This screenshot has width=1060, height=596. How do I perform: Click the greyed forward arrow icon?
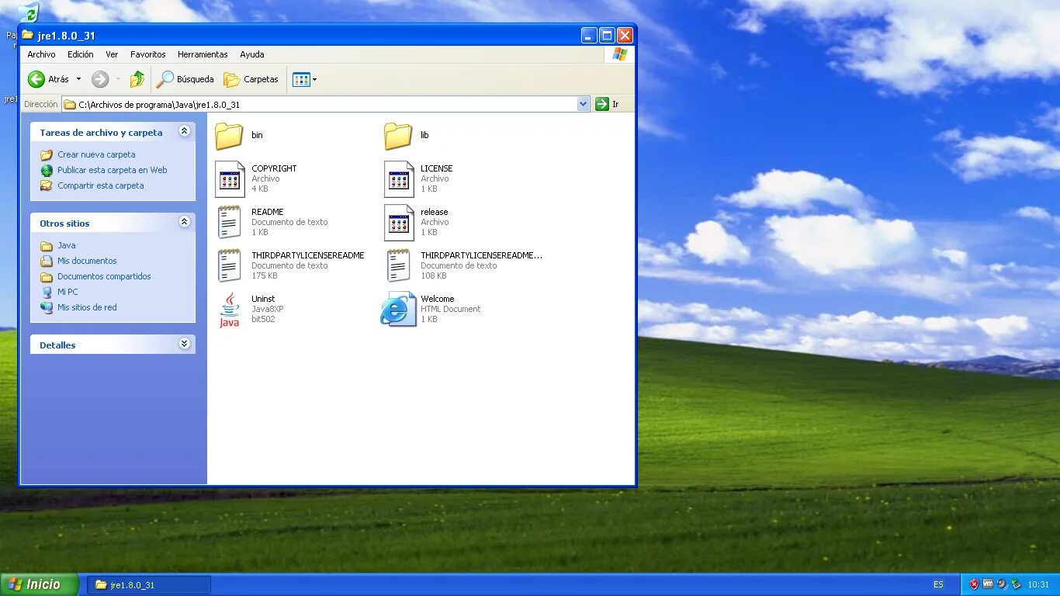(99, 79)
